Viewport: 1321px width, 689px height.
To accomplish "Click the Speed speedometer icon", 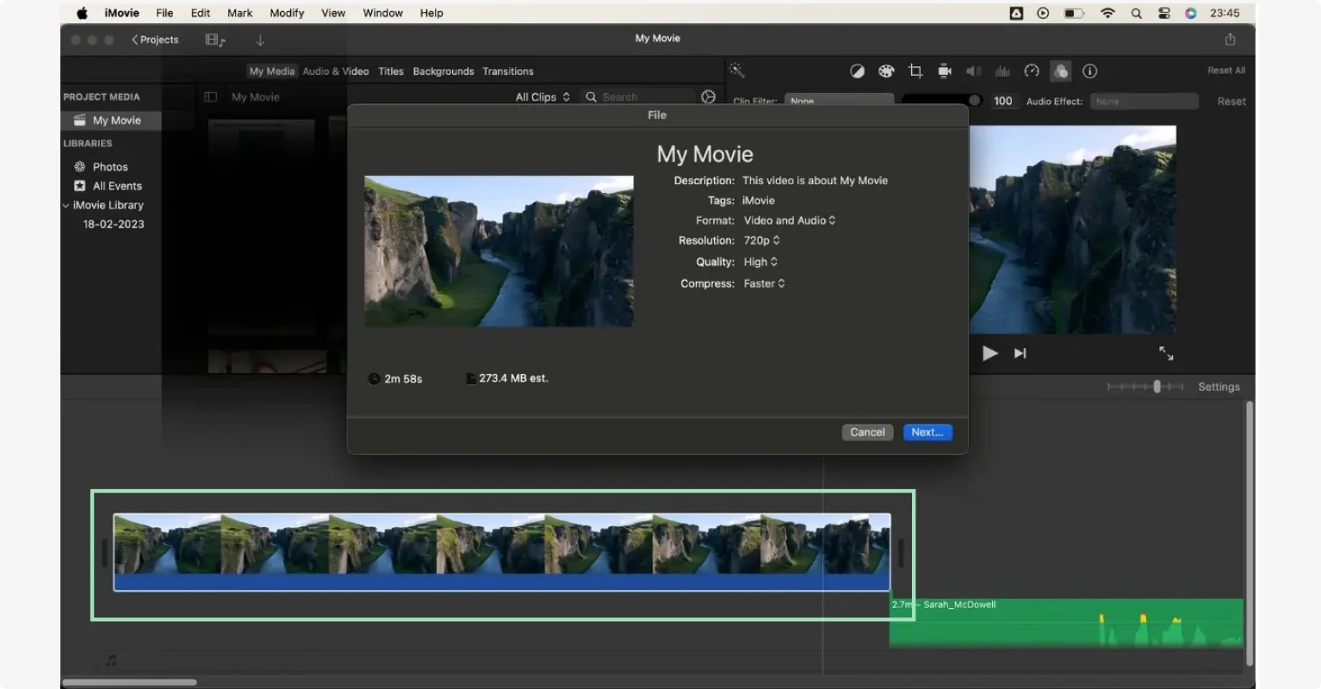I will [x=1032, y=71].
